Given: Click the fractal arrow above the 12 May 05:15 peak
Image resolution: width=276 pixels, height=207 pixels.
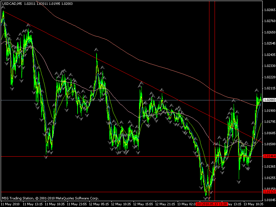Looking at the screenshot, I should [97, 50].
